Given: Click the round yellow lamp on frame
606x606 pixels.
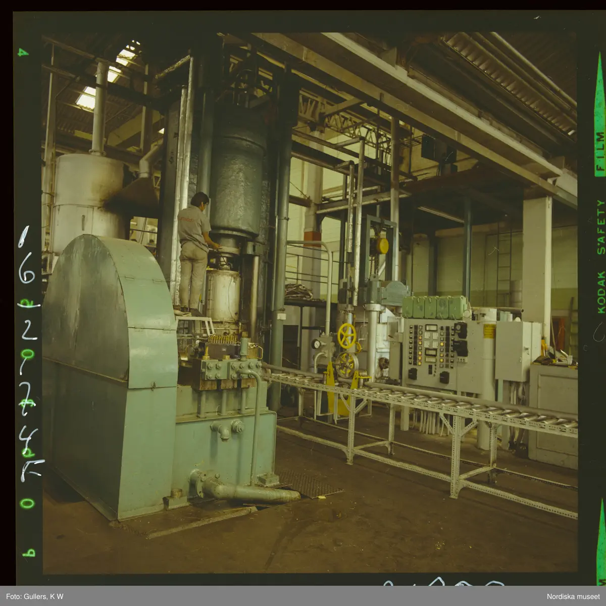Looking at the screenshot, I should (382, 246).
